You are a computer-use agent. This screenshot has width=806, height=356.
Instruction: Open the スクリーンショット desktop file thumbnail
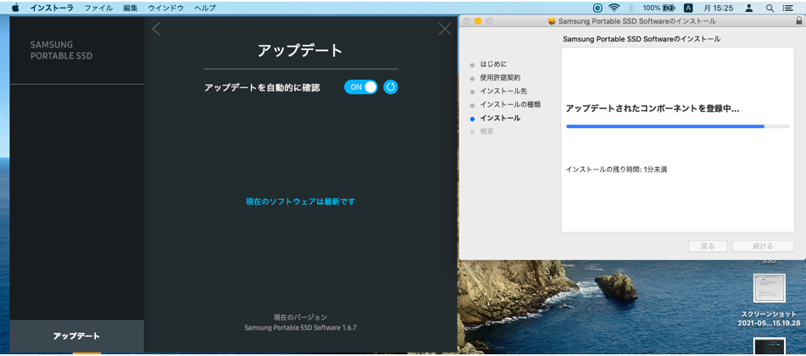[769, 289]
